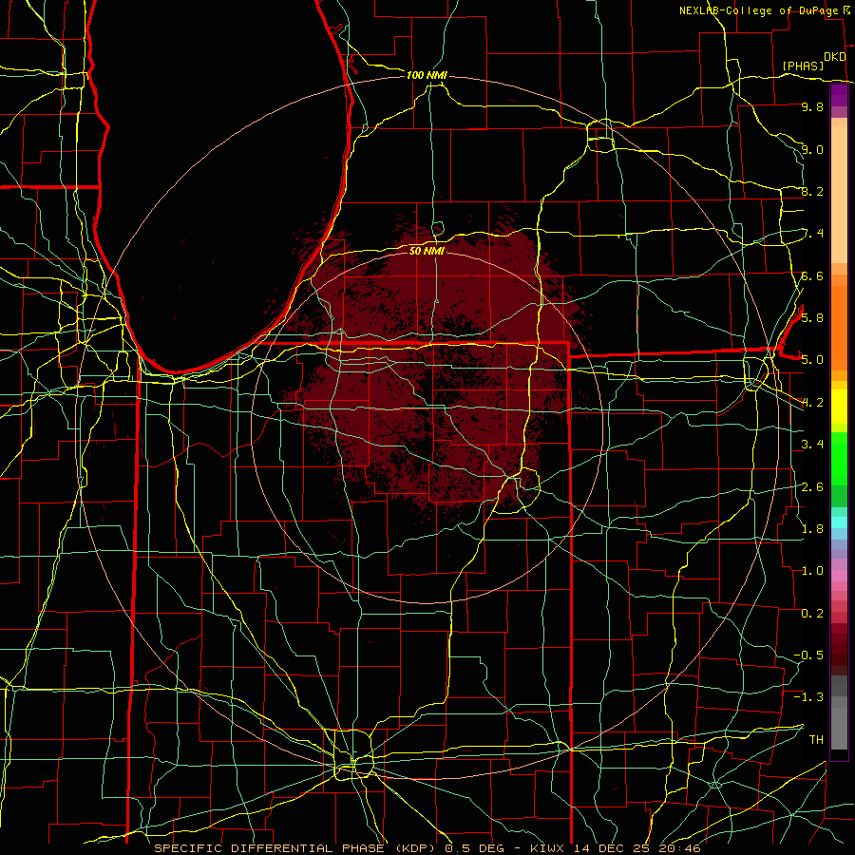Click the 6.6 value on the scale
855x855 pixels.
pyautogui.click(x=812, y=275)
